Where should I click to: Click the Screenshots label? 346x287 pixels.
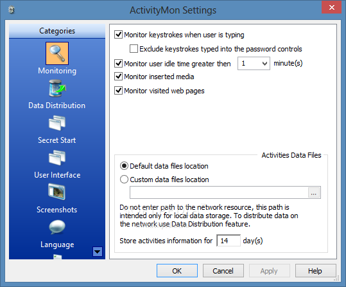pos(57,210)
